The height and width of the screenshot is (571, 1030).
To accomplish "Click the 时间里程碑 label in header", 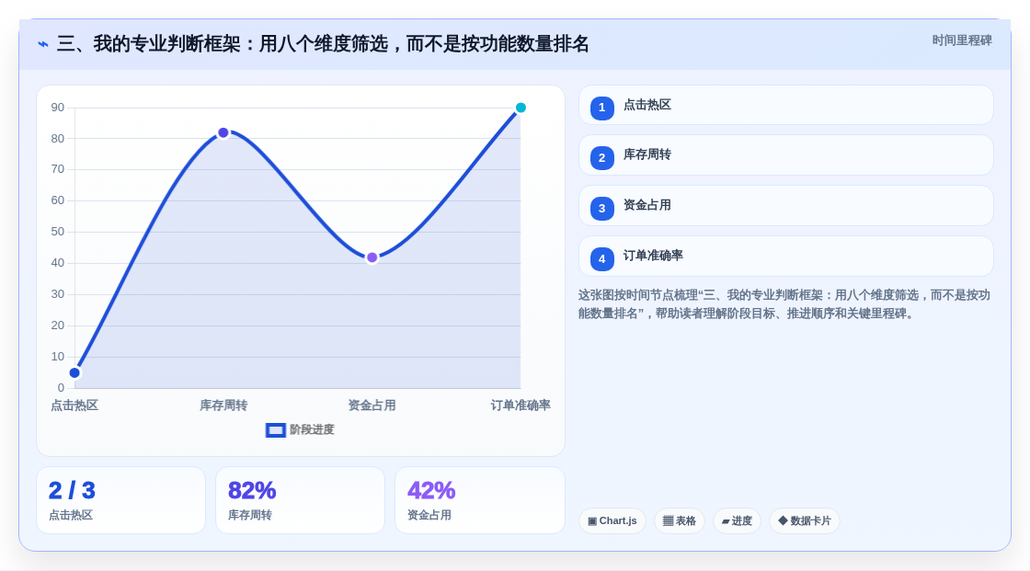I will point(962,40).
